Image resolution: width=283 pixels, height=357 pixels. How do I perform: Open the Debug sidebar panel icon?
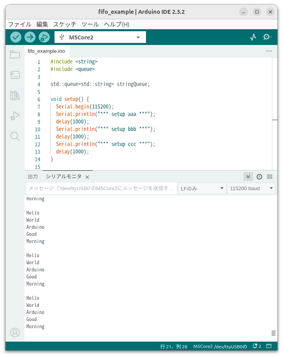[x=15, y=116]
